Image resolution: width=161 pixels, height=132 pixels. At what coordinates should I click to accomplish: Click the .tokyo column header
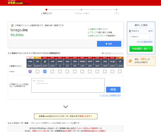pyautogui.click(x=82, y=61)
